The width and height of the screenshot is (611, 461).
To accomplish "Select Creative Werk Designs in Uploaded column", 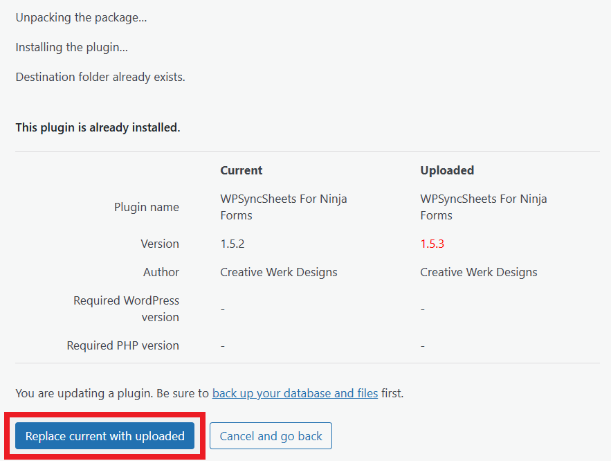I will tap(479, 272).
